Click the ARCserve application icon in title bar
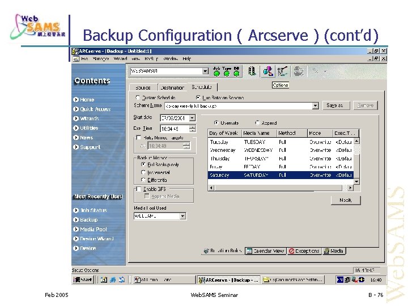This screenshot has width=408, height=306. (75, 51)
